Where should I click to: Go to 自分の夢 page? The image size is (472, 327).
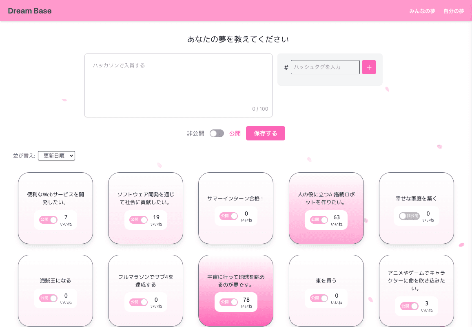coord(454,11)
